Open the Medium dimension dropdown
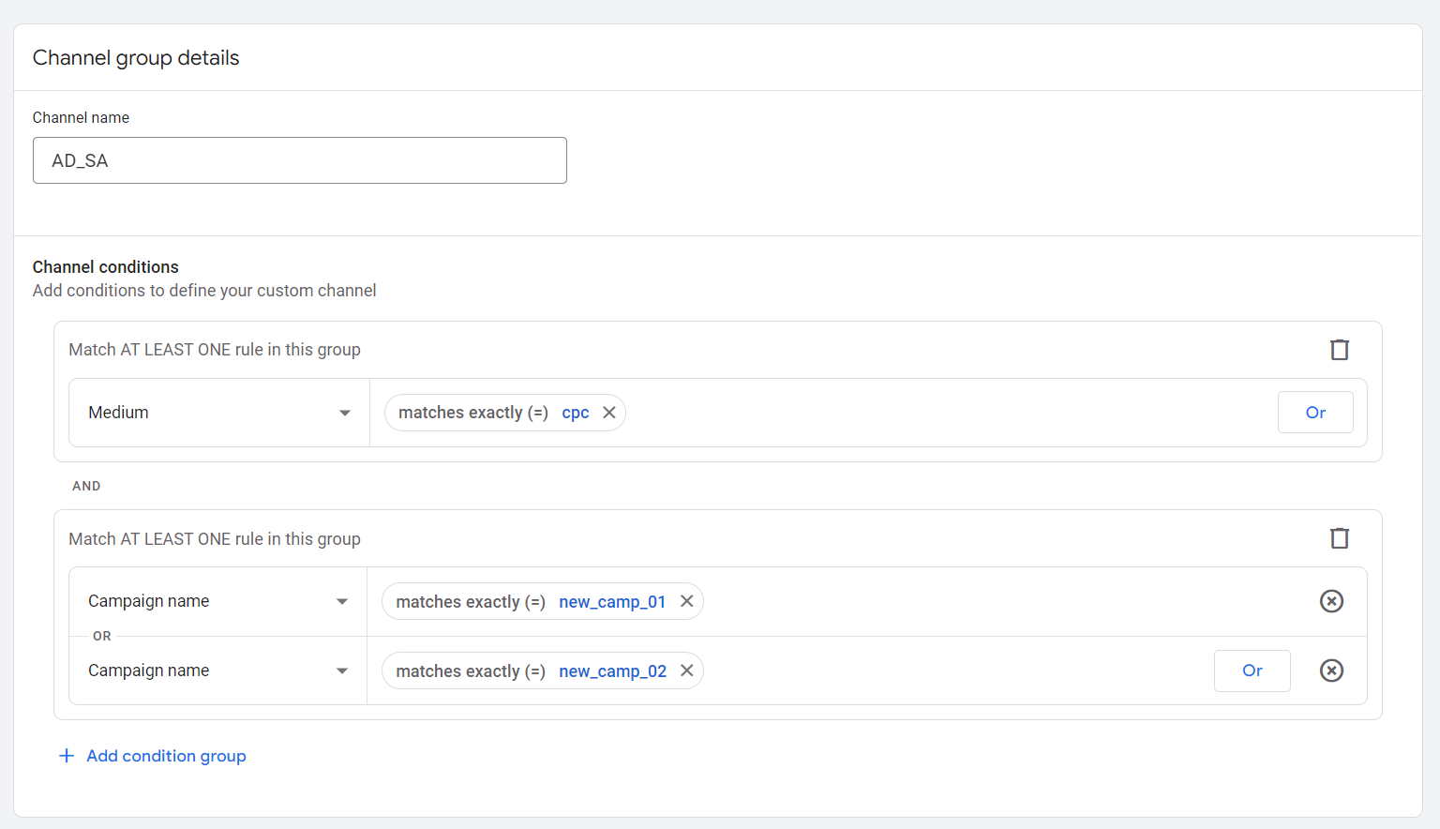Viewport: 1440px width, 829px height. point(219,413)
